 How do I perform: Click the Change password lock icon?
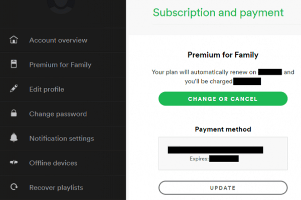[x=14, y=113]
